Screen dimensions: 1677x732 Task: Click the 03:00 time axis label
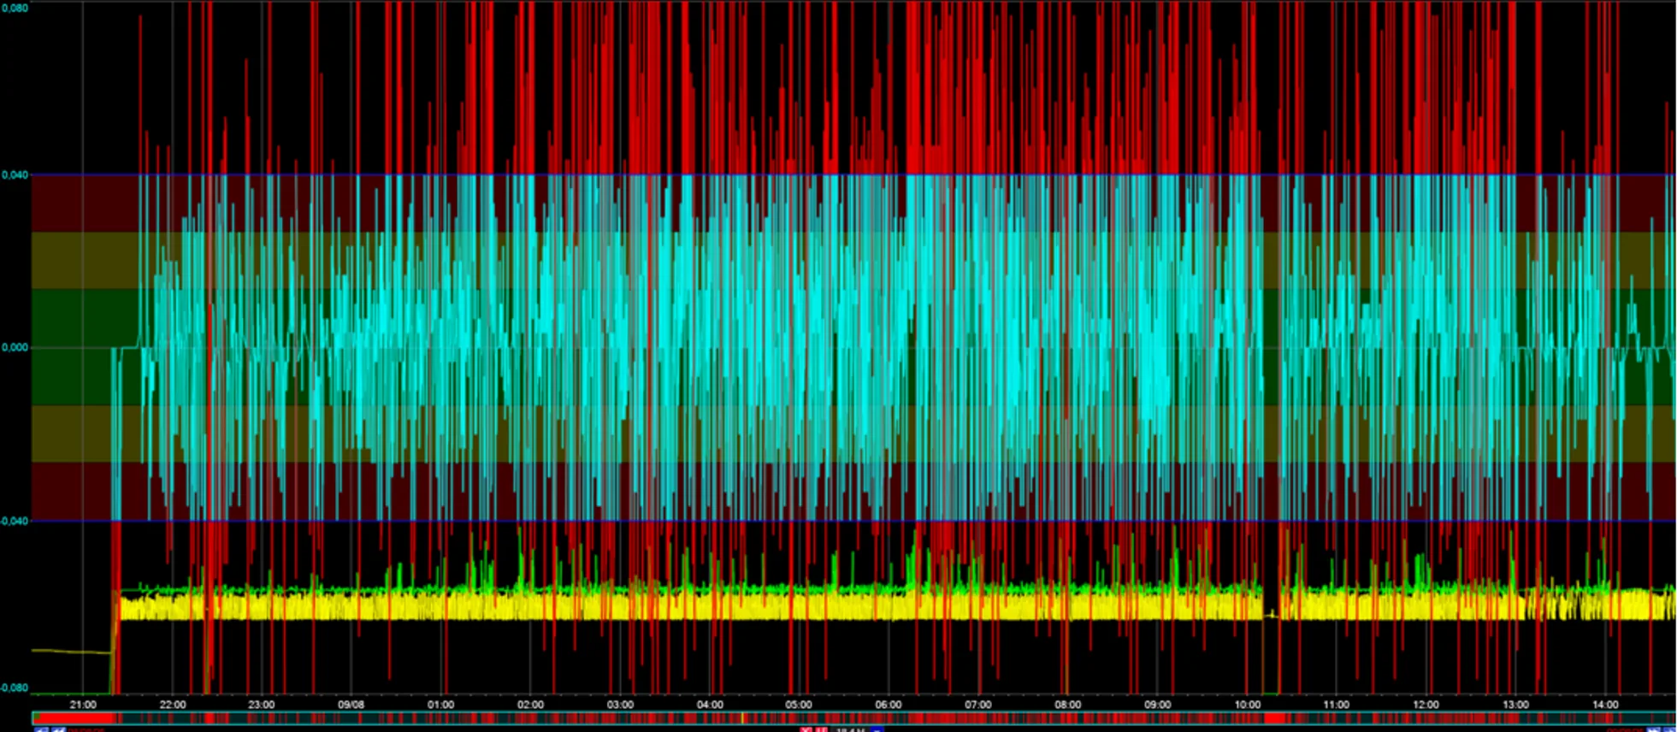click(620, 705)
